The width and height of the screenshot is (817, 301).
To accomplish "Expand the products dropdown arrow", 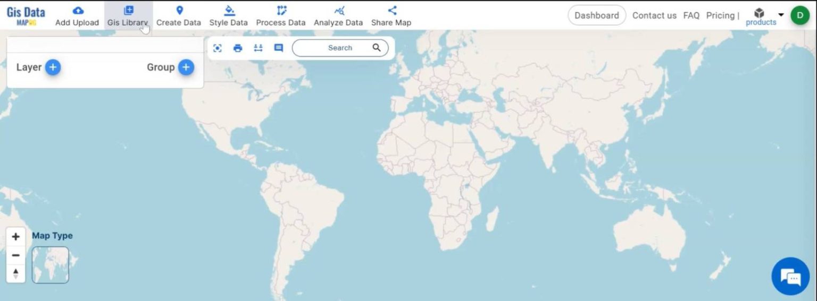I will (781, 15).
